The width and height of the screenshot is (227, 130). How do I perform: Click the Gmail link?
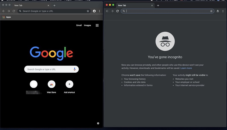[x=79, y=25]
